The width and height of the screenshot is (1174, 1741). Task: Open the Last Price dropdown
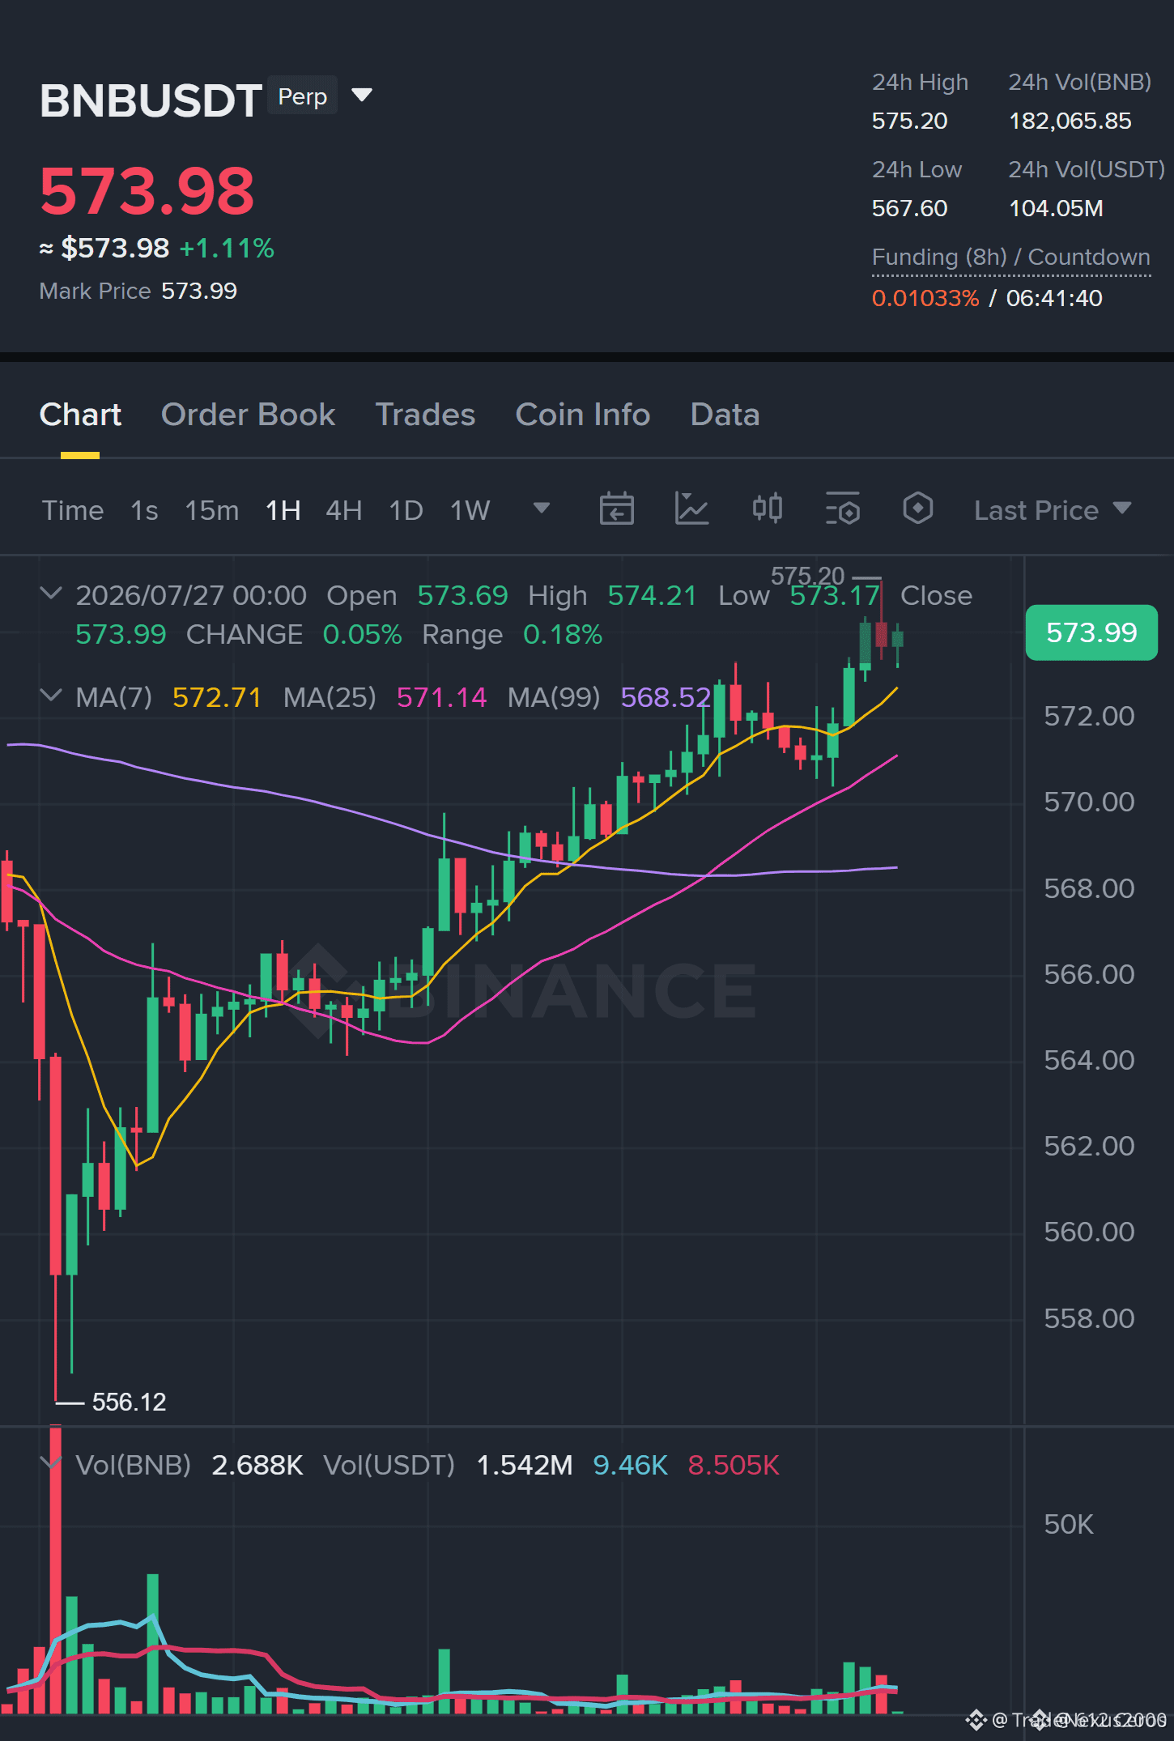(1053, 510)
